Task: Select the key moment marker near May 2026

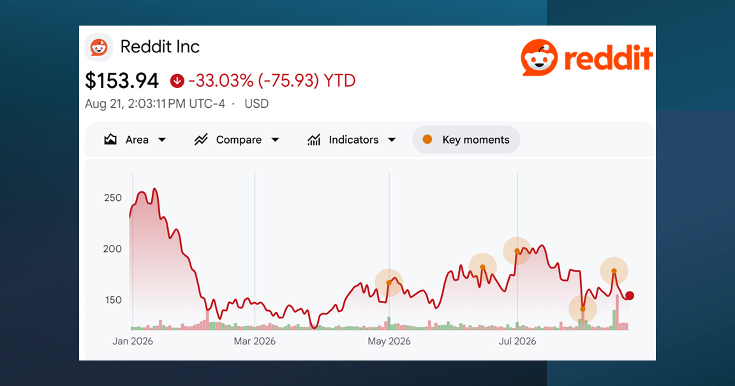Action: (389, 283)
